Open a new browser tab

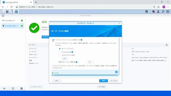[x=36, y=2]
